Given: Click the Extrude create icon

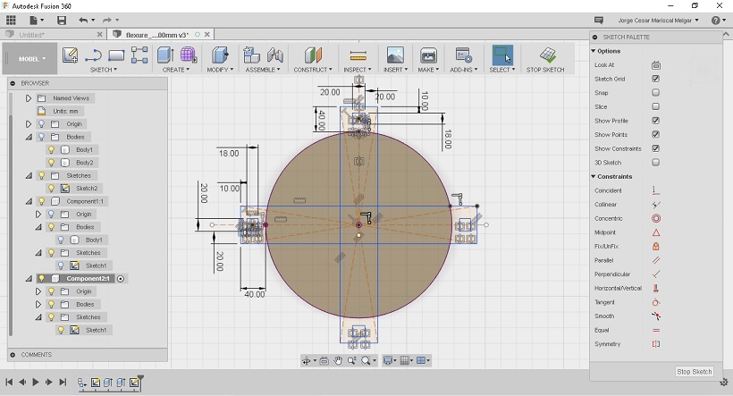Looking at the screenshot, I should coord(165,55).
